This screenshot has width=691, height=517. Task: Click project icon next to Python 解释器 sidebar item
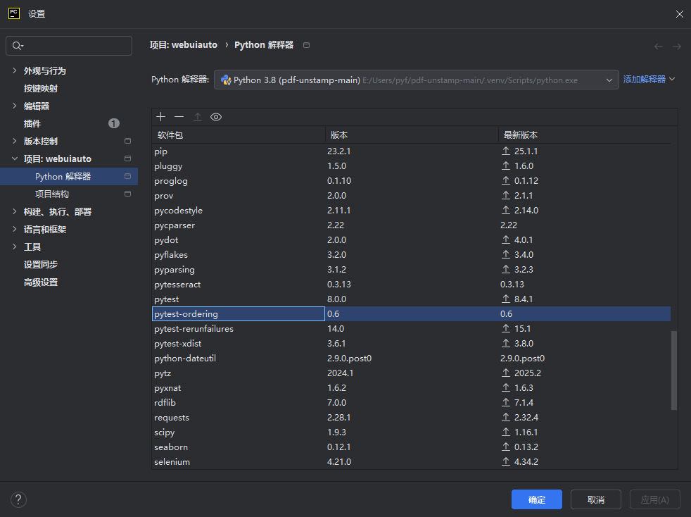tap(128, 177)
